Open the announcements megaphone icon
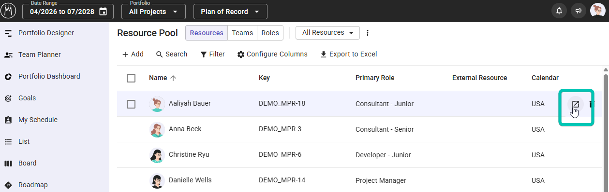Image resolution: width=609 pixels, height=192 pixels. click(x=578, y=11)
